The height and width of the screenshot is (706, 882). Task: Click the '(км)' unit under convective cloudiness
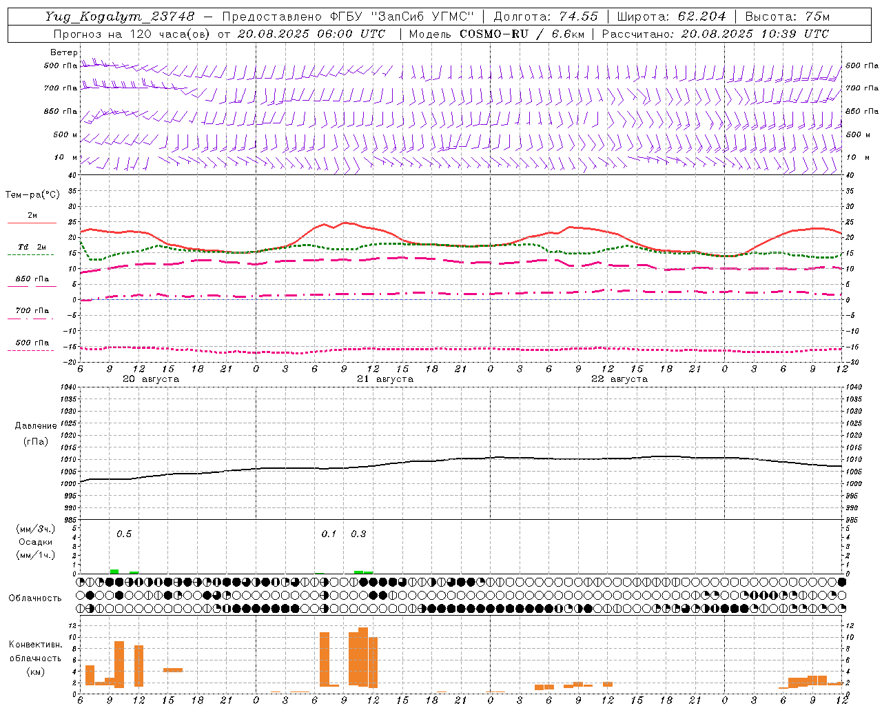(35, 672)
